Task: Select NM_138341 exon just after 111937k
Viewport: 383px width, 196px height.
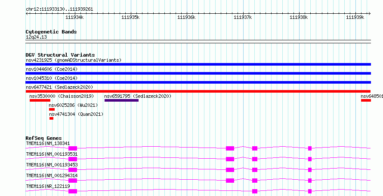Action: 255,148
